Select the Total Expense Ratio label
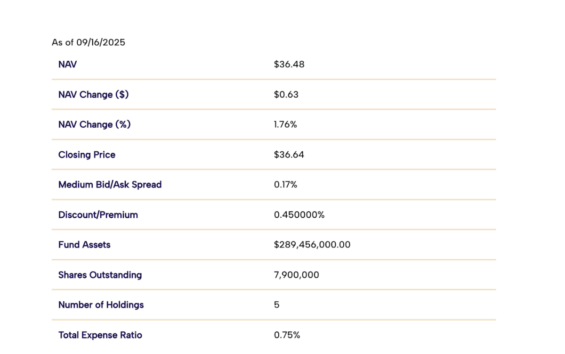565x354 pixels. tap(100, 335)
